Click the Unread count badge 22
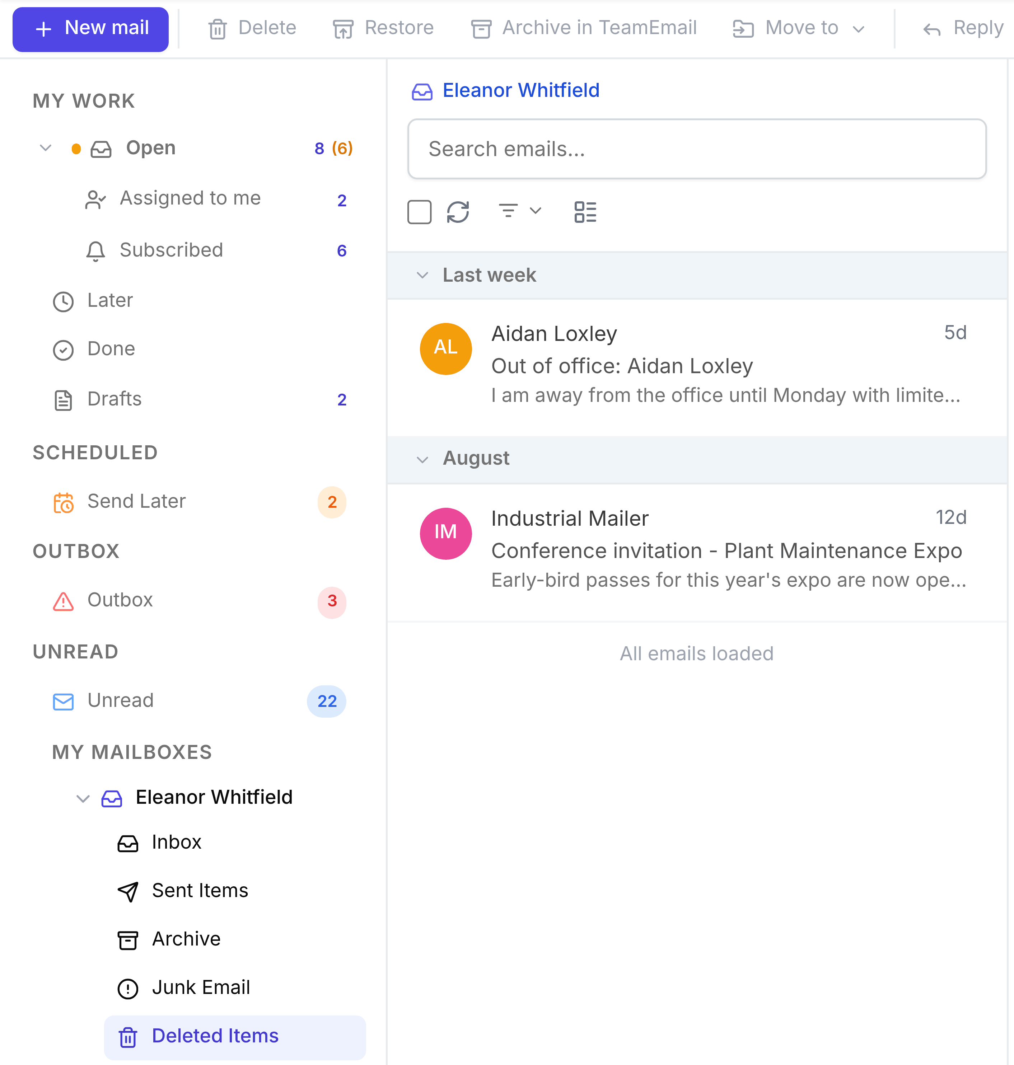 (x=327, y=702)
